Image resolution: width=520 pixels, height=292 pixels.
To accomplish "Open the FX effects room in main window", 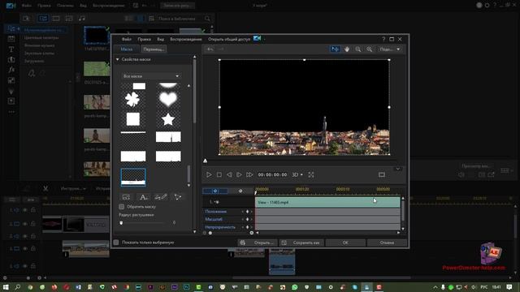I will click(x=11, y=70).
